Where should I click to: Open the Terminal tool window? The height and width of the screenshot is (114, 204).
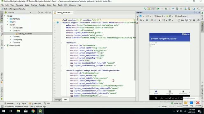(x=9, y=104)
